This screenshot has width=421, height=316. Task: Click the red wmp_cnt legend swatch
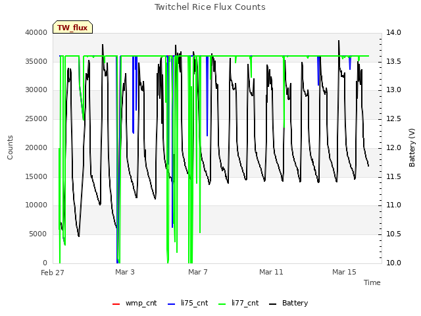point(116,304)
